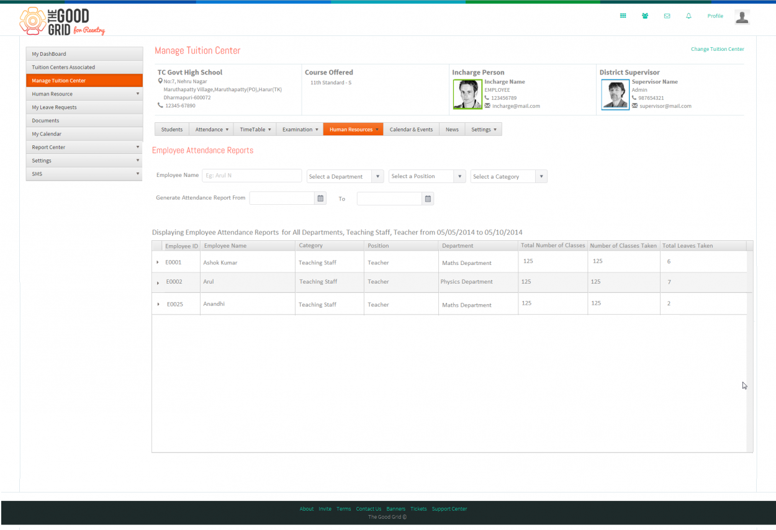Open My Leave Requests
Viewport: 776px width, 530px height.
pos(84,107)
